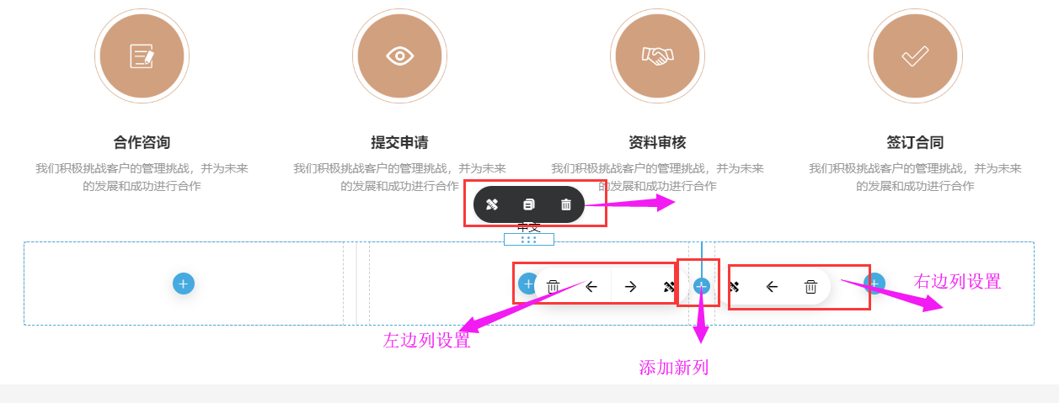This screenshot has height=403, width=1059.
Task: Click the 提交申请 heading text
Action: [399, 142]
